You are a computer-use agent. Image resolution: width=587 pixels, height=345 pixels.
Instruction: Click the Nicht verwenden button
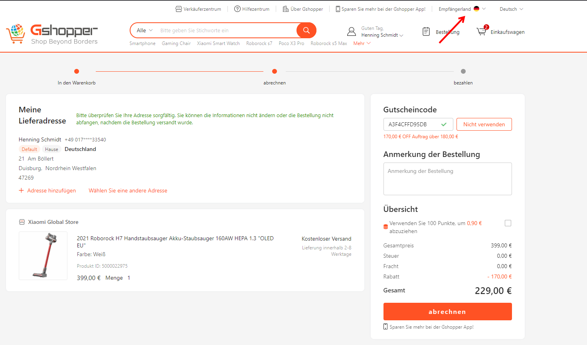coord(484,124)
